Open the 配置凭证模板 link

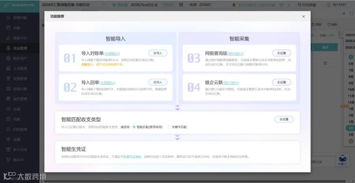[x=133, y=157]
